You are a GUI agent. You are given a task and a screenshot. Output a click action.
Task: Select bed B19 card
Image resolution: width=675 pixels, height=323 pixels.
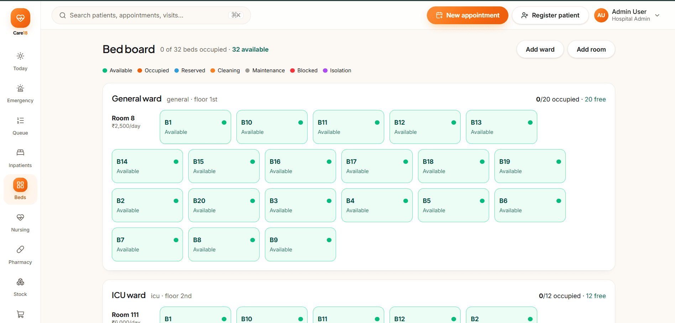[x=530, y=166]
